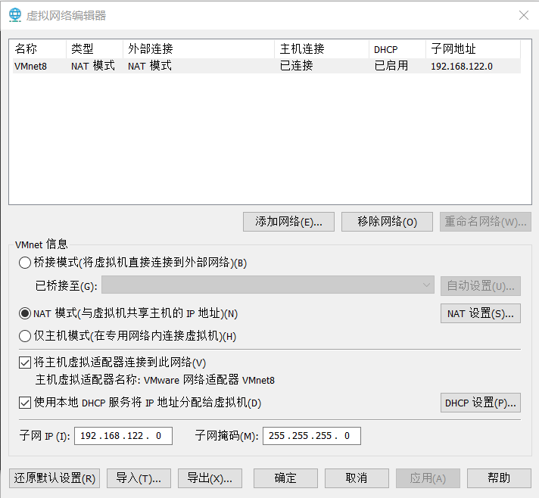The image size is (539, 498).
Task: Select the 桥接模式 radio button
Action: click(24, 263)
